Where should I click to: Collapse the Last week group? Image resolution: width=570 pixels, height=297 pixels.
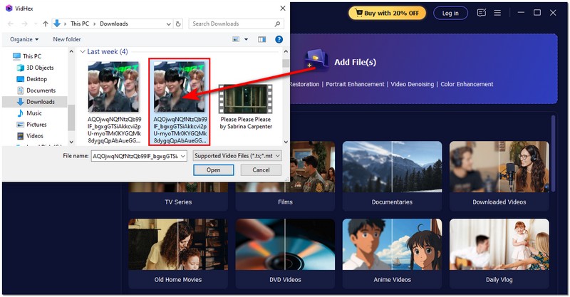(x=83, y=52)
